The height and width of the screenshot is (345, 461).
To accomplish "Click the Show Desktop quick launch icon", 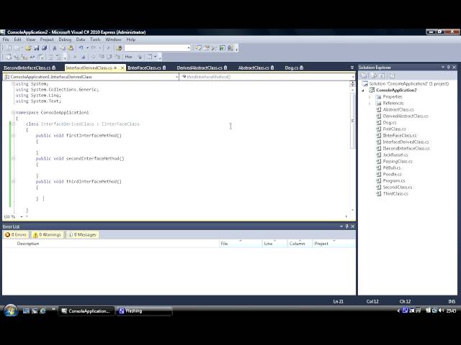I will 26,310.
